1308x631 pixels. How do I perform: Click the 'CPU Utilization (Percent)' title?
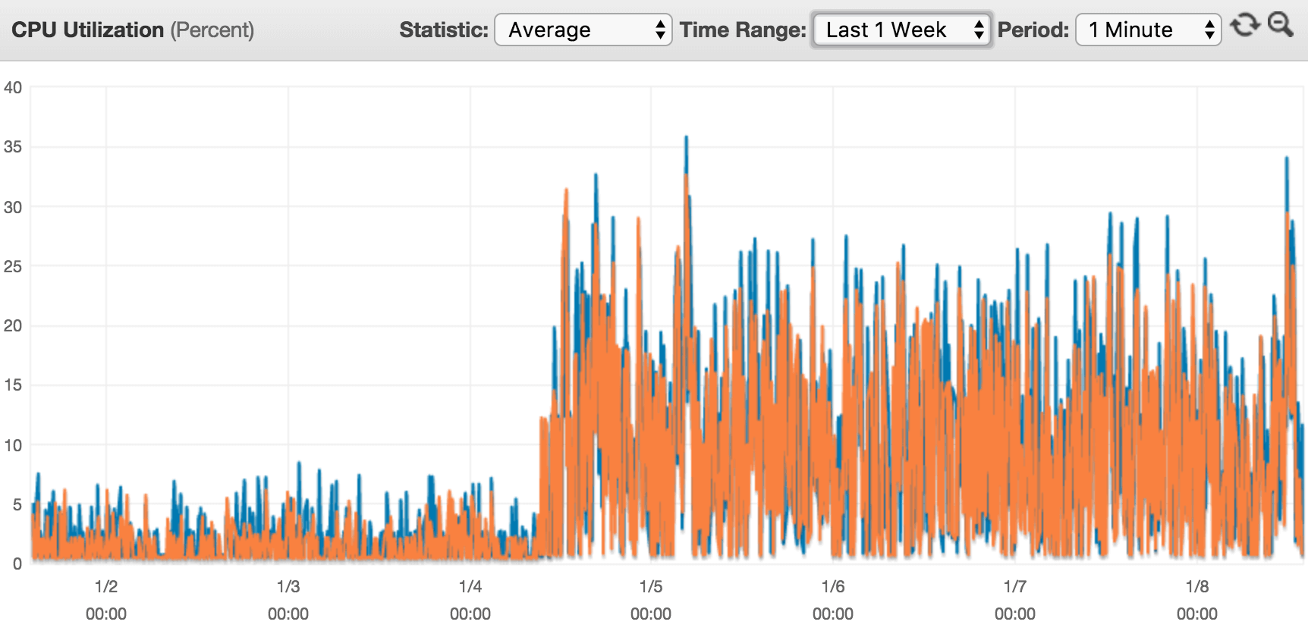(x=133, y=30)
